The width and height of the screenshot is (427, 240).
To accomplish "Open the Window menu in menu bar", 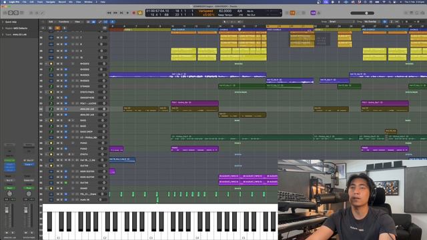I will coord(88,2).
